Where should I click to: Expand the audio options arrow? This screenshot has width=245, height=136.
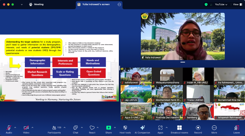15,128
